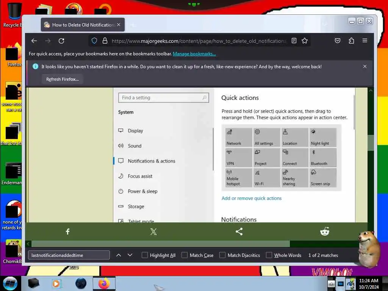Reload the page with refresh icon
This screenshot has width=388, height=291.
point(61,41)
